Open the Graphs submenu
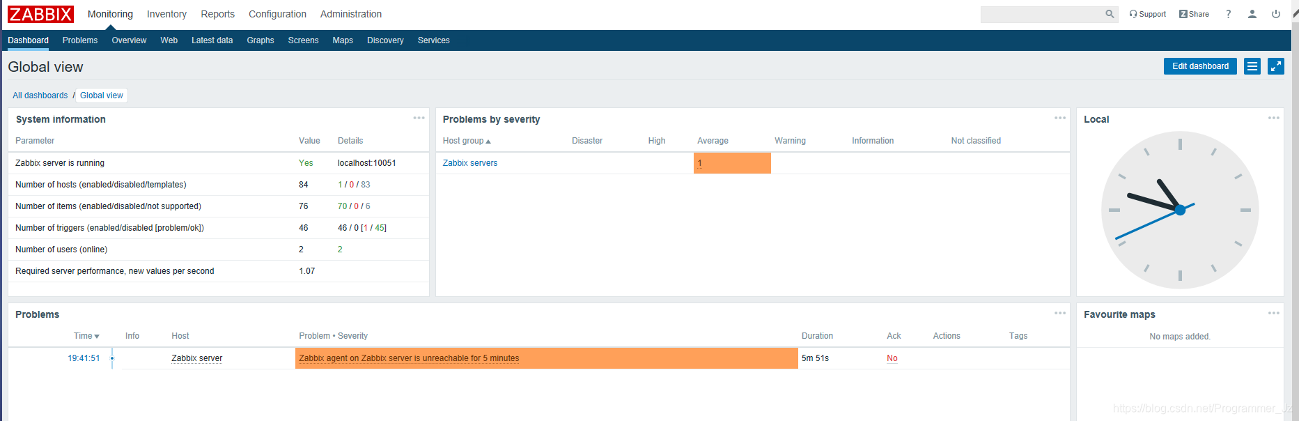Viewport: 1299px width, 421px height. (260, 40)
